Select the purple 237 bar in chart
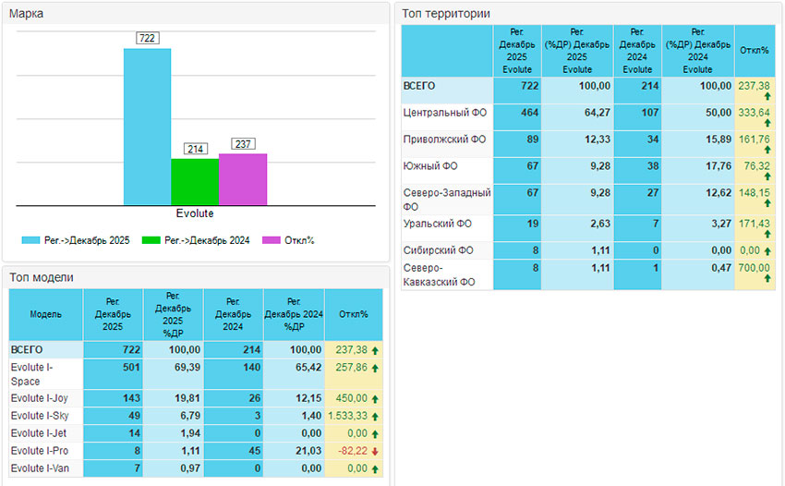Image resolution: width=785 pixels, height=486 pixels. (243, 179)
